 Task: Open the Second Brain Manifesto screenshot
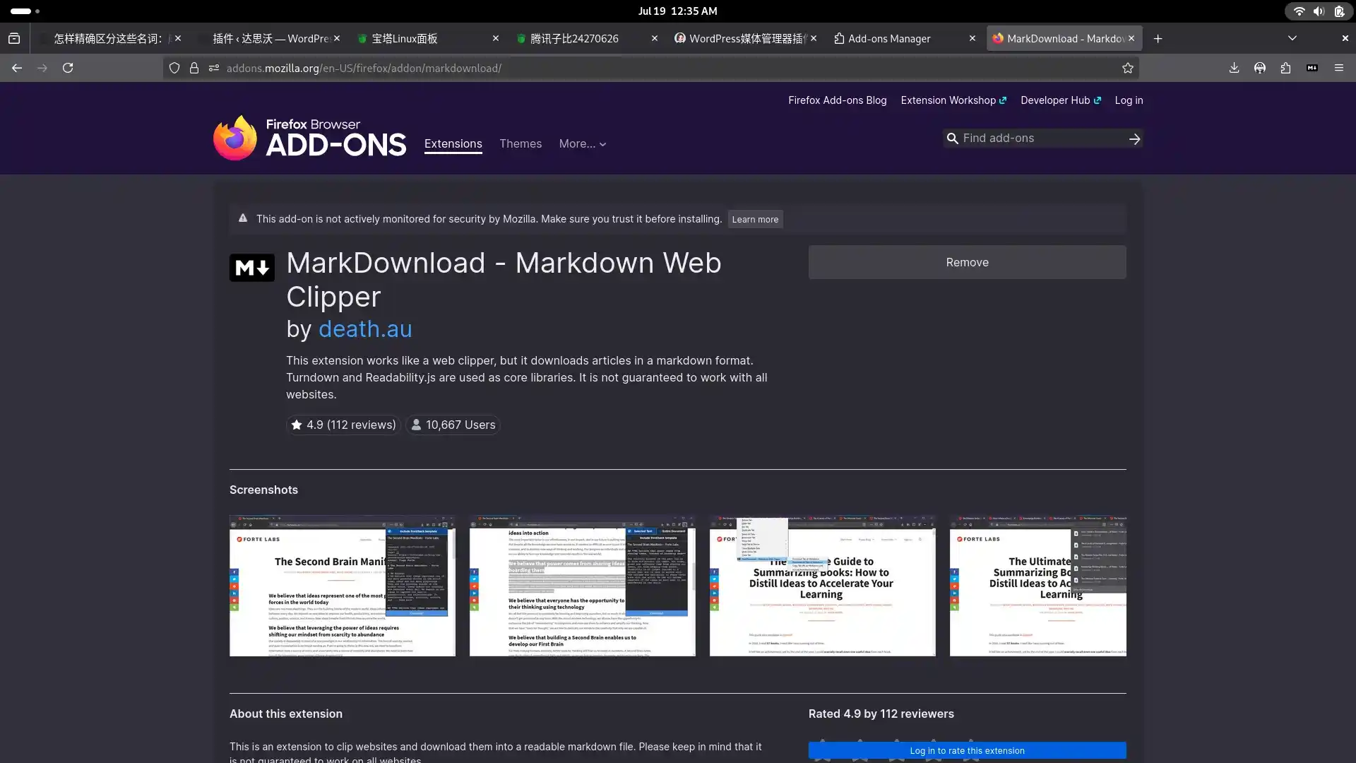tap(343, 586)
